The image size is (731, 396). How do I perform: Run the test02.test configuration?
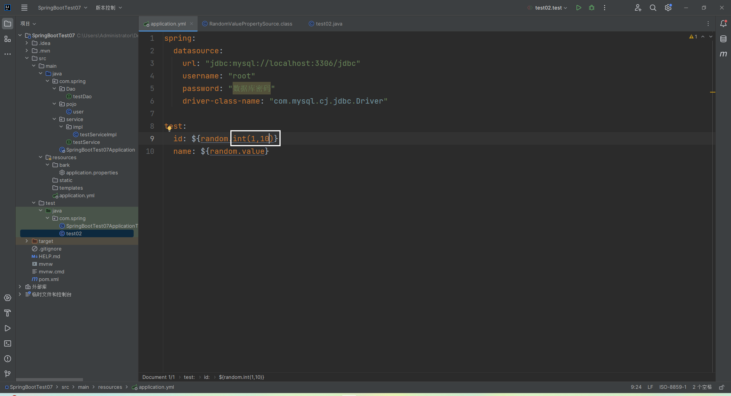pyautogui.click(x=579, y=8)
